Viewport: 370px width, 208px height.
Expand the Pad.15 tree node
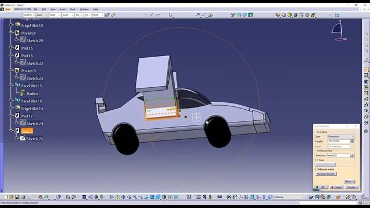point(11,47)
